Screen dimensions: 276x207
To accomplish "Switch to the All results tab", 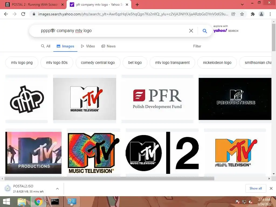I will (x=46, y=46).
